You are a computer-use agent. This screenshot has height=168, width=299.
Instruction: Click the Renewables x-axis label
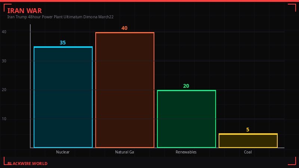point(186,152)
